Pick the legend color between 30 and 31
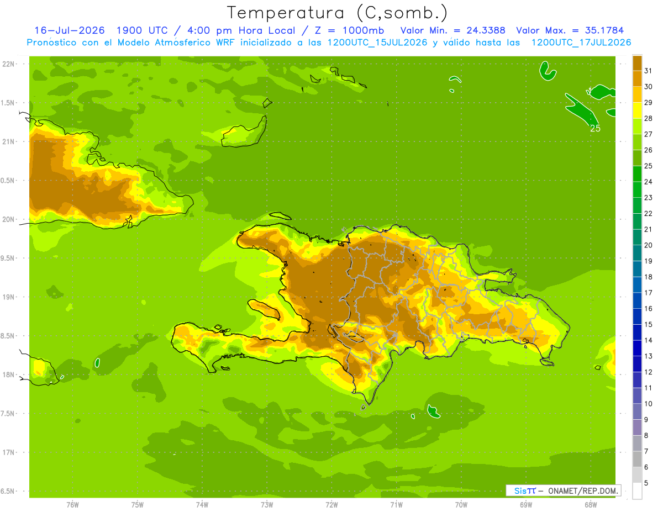The height and width of the screenshot is (512, 663). point(637,79)
